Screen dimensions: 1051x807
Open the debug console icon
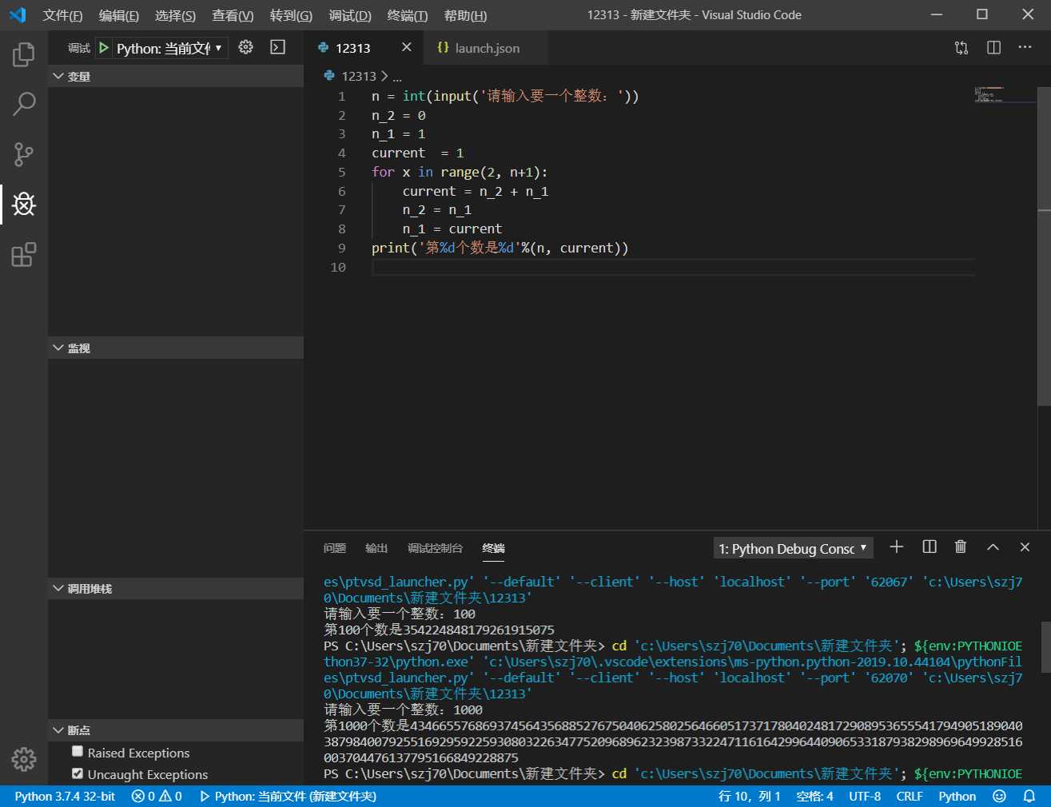(x=278, y=48)
